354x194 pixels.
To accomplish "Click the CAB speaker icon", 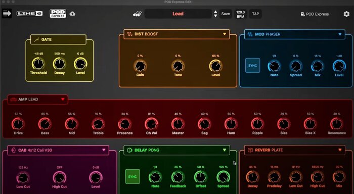I will click(13, 150).
